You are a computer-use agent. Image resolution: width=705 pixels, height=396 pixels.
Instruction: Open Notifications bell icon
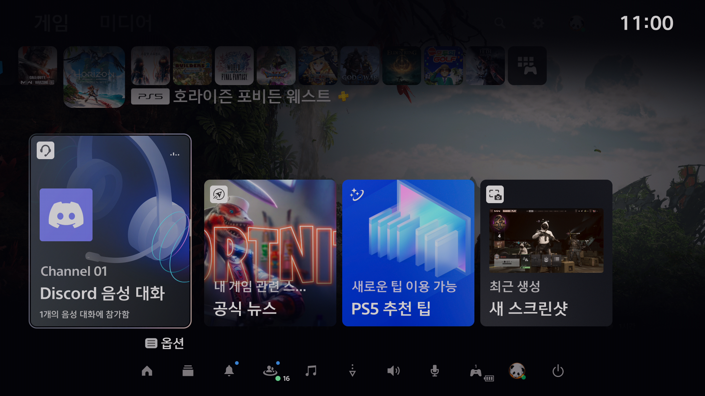coord(229,370)
